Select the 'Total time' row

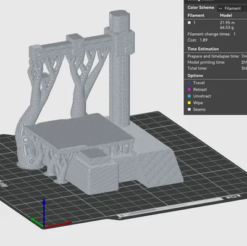pos(217,68)
